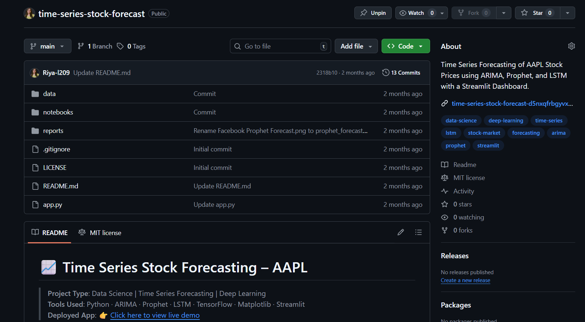The width and height of the screenshot is (585, 322).
Task: Switch to the MIT license tab
Action: 100,233
